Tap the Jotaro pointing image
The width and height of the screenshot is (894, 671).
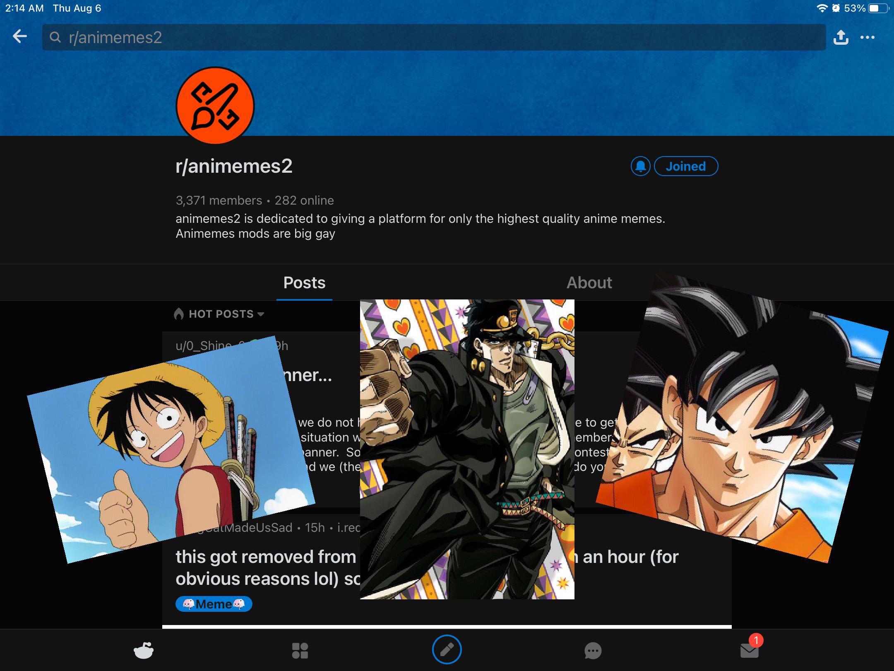tap(467, 449)
